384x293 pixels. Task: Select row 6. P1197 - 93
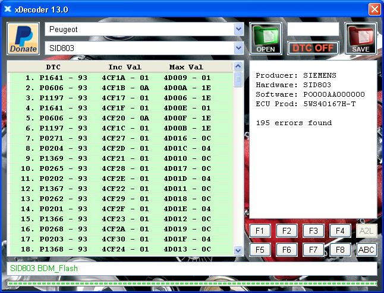[120, 128]
